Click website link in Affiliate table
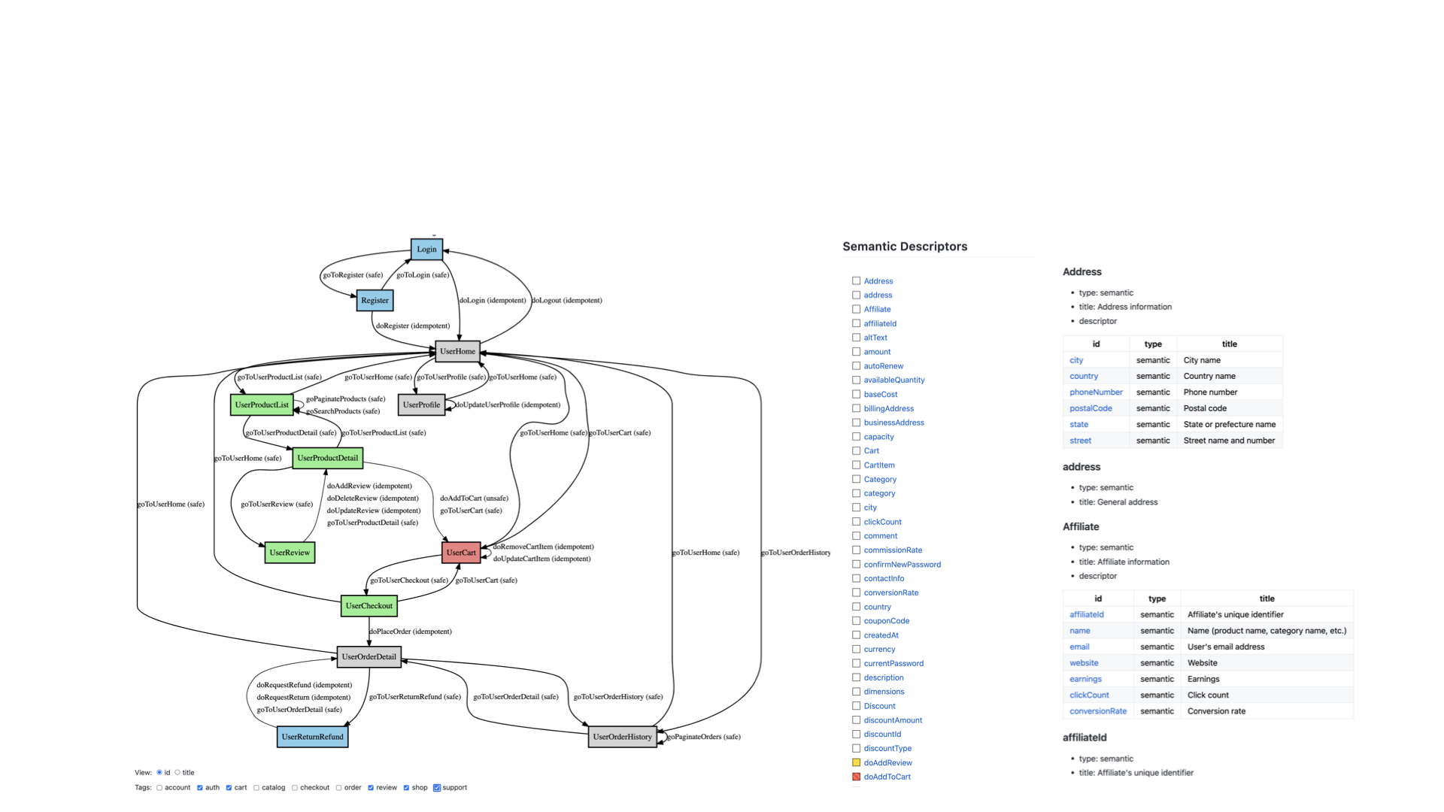The width and height of the screenshot is (1444, 812). pos(1084,663)
